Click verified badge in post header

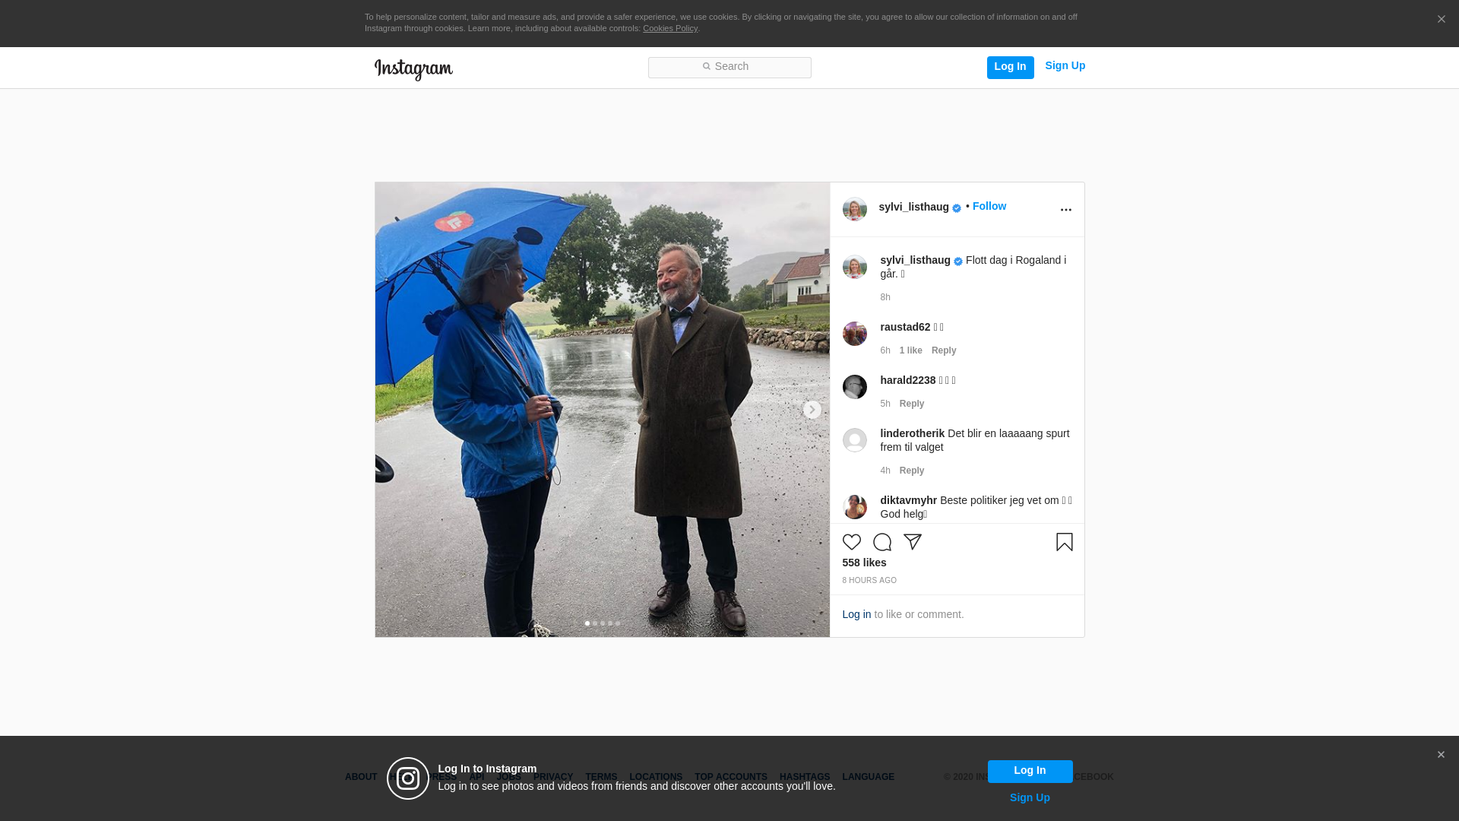click(957, 208)
